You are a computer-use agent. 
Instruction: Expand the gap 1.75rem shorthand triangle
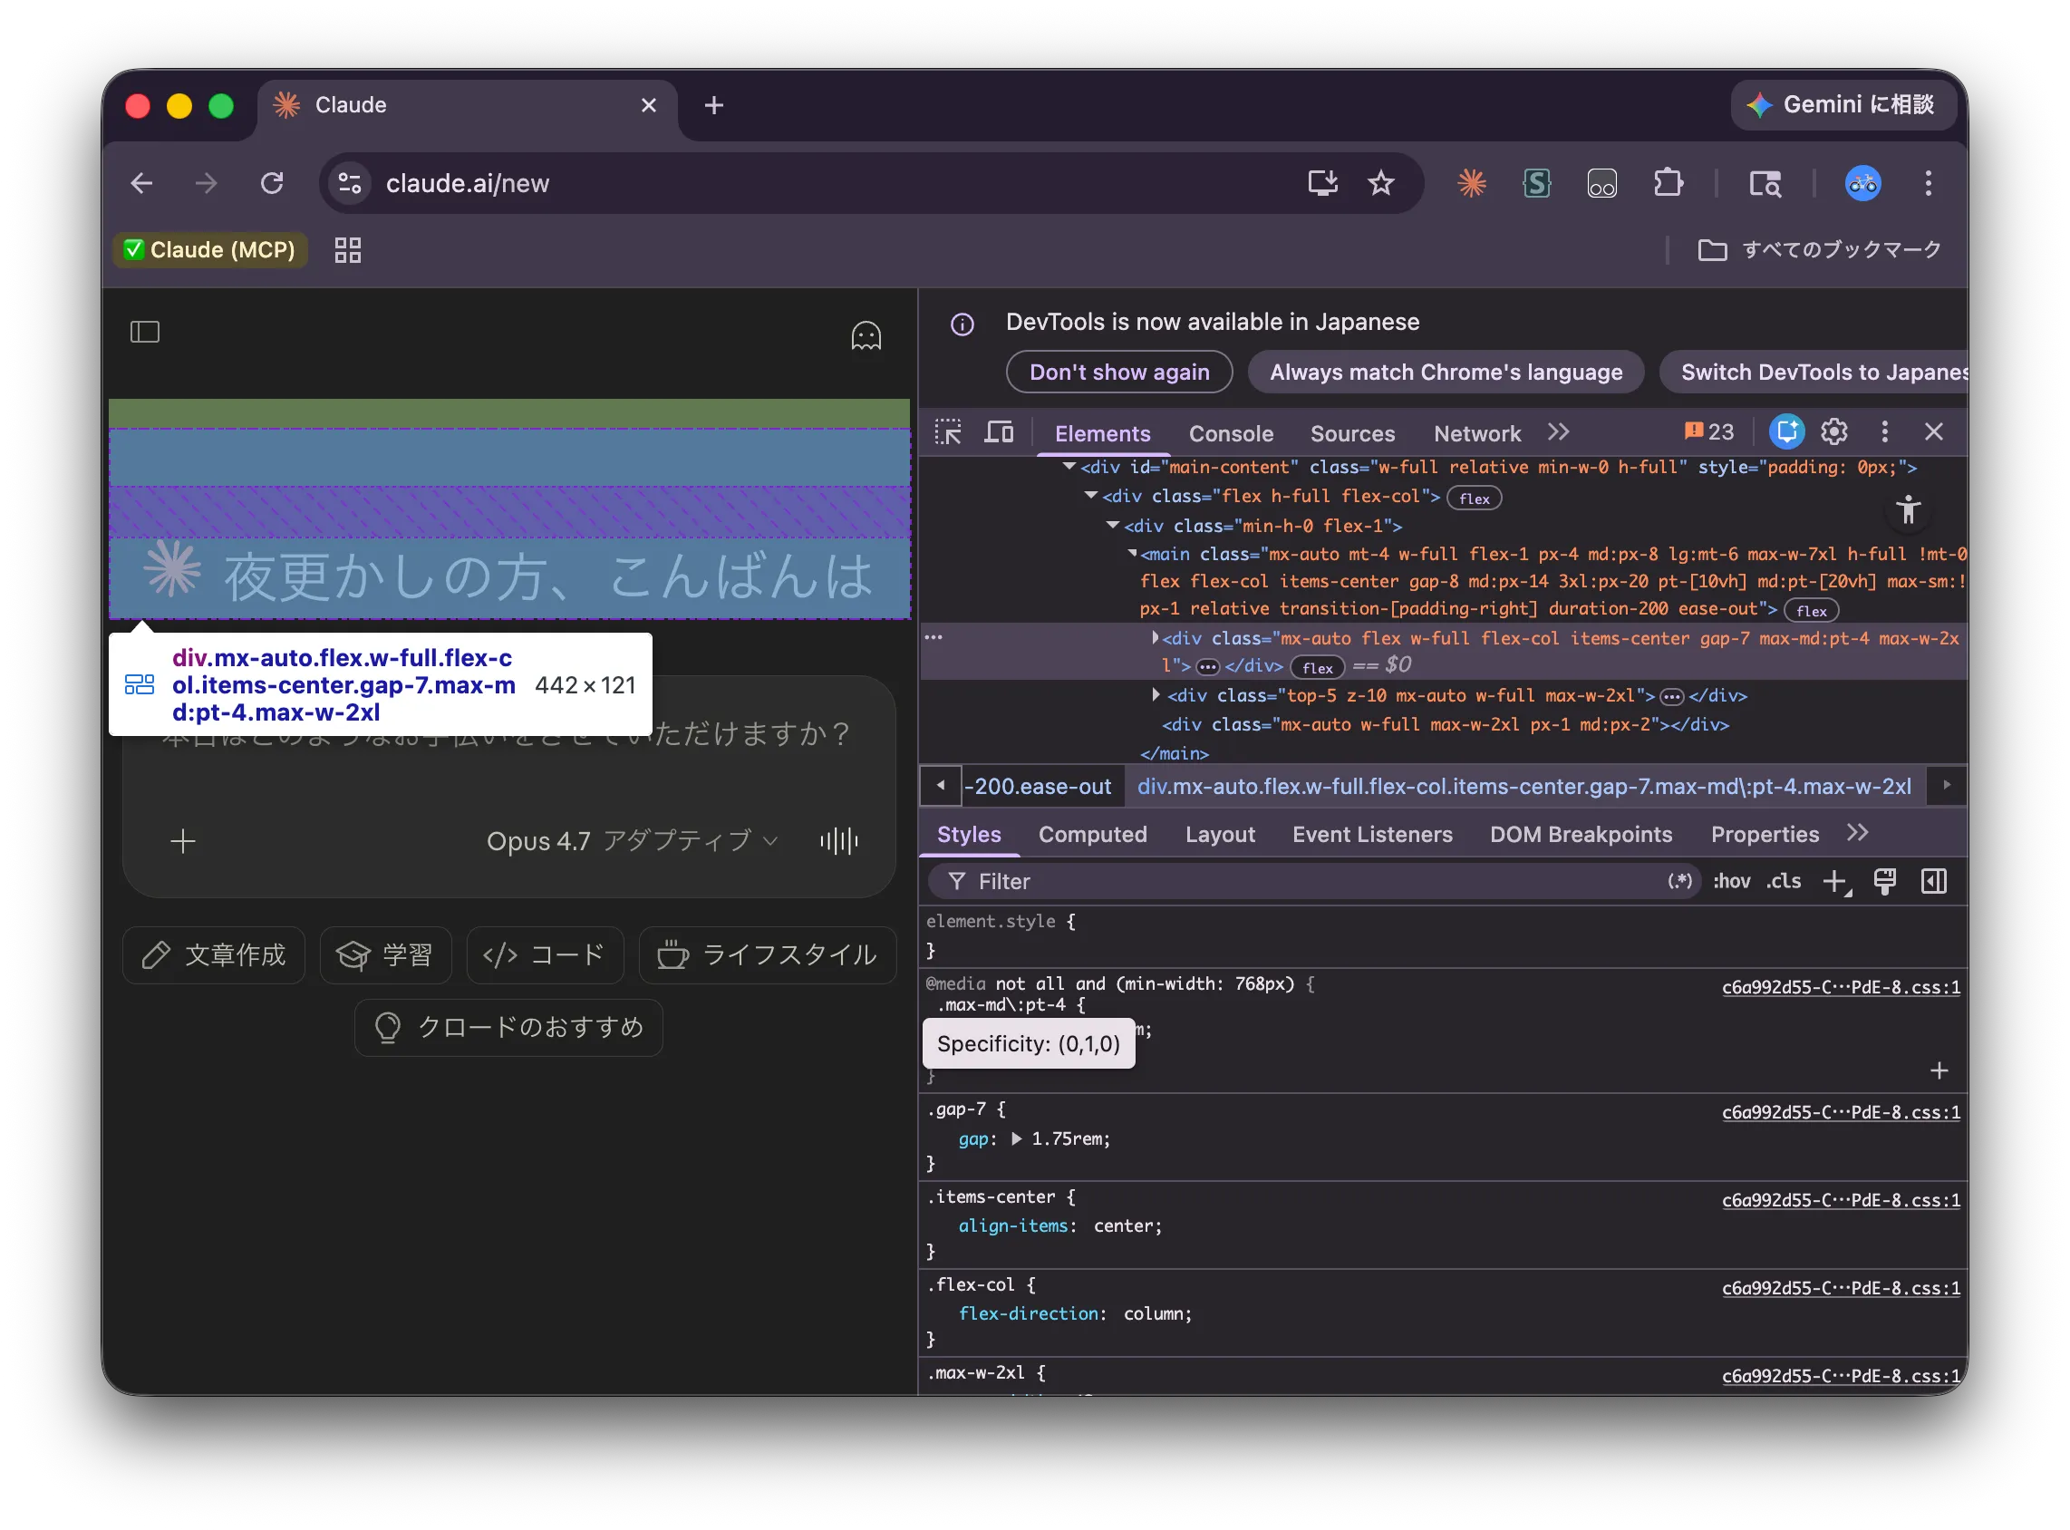(1016, 1138)
